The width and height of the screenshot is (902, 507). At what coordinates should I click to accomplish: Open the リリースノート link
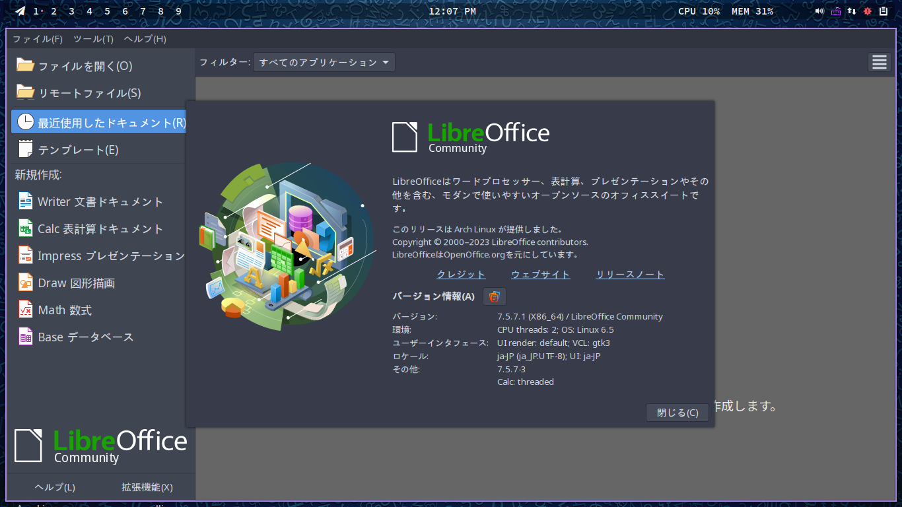tap(630, 275)
